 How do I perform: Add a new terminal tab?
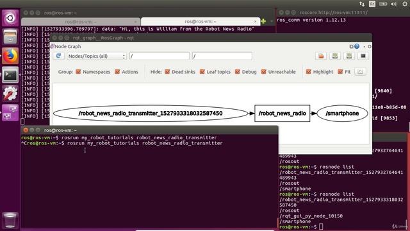263,21
